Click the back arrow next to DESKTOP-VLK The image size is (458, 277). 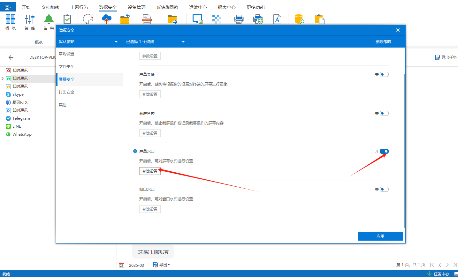(x=11, y=57)
